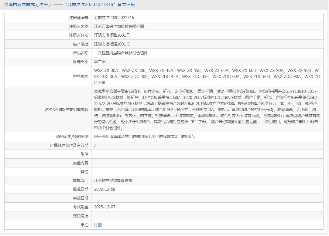Click the 有效期至 label

(81, 207)
